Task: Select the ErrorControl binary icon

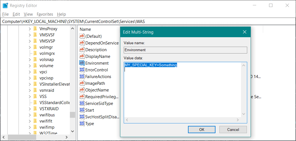Action: coord(82,70)
